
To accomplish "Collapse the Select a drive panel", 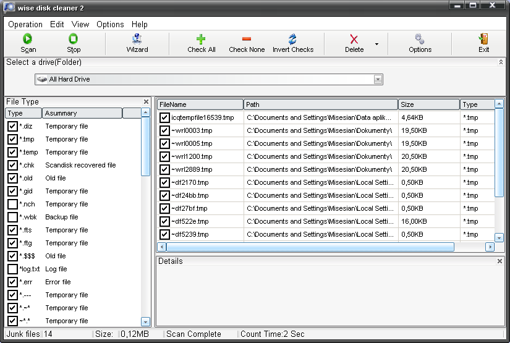I will 501,62.
